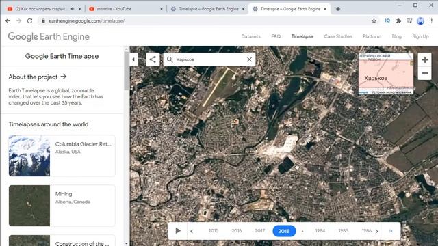The height and width of the screenshot is (246, 438).
Task: Click the Alaska, USA subtitle
Action: point(68,152)
